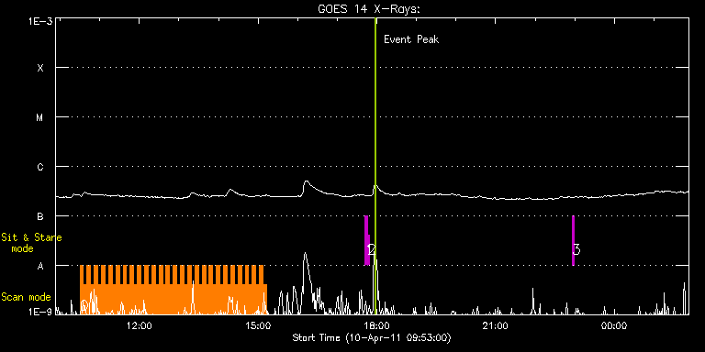Click the magenta Sit & Stare marker 3
The height and width of the screenshot is (352, 705).
pos(573,241)
